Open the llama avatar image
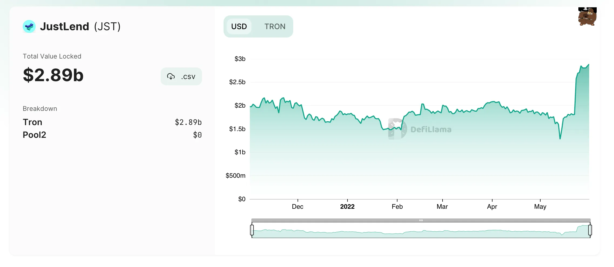This screenshot has width=614, height=267. click(587, 16)
